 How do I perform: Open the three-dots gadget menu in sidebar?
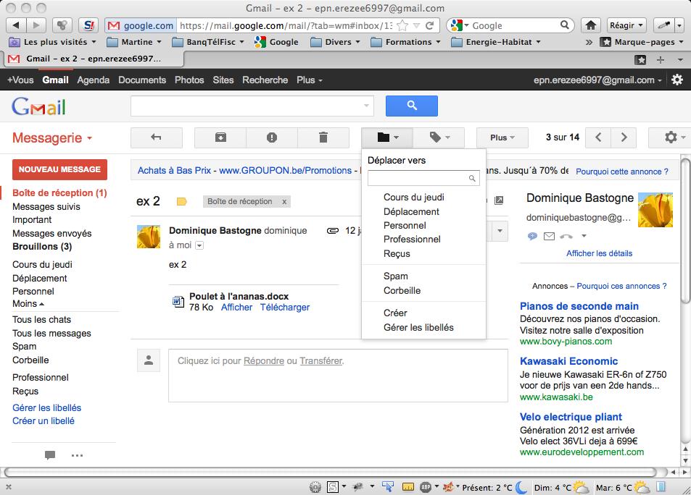point(77,455)
